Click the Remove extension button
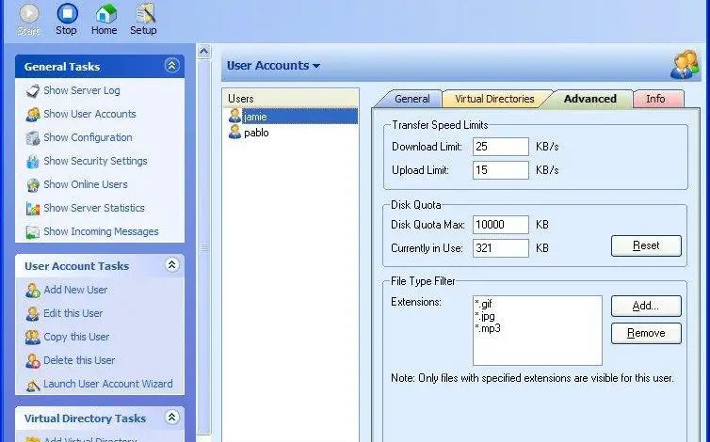710x442 pixels. pos(646,334)
